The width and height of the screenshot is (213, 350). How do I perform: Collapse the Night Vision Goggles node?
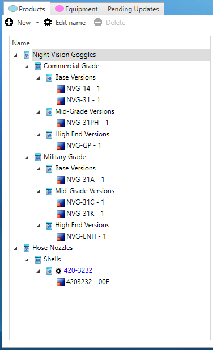pos(15,55)
